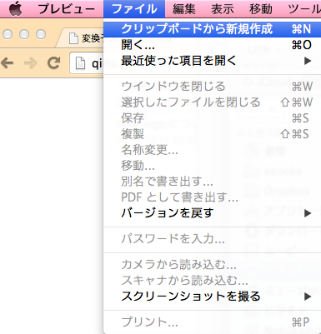Click スキャナから読み込む... menu item
Viewport: 321px width, 334px height.
[213, 281]
